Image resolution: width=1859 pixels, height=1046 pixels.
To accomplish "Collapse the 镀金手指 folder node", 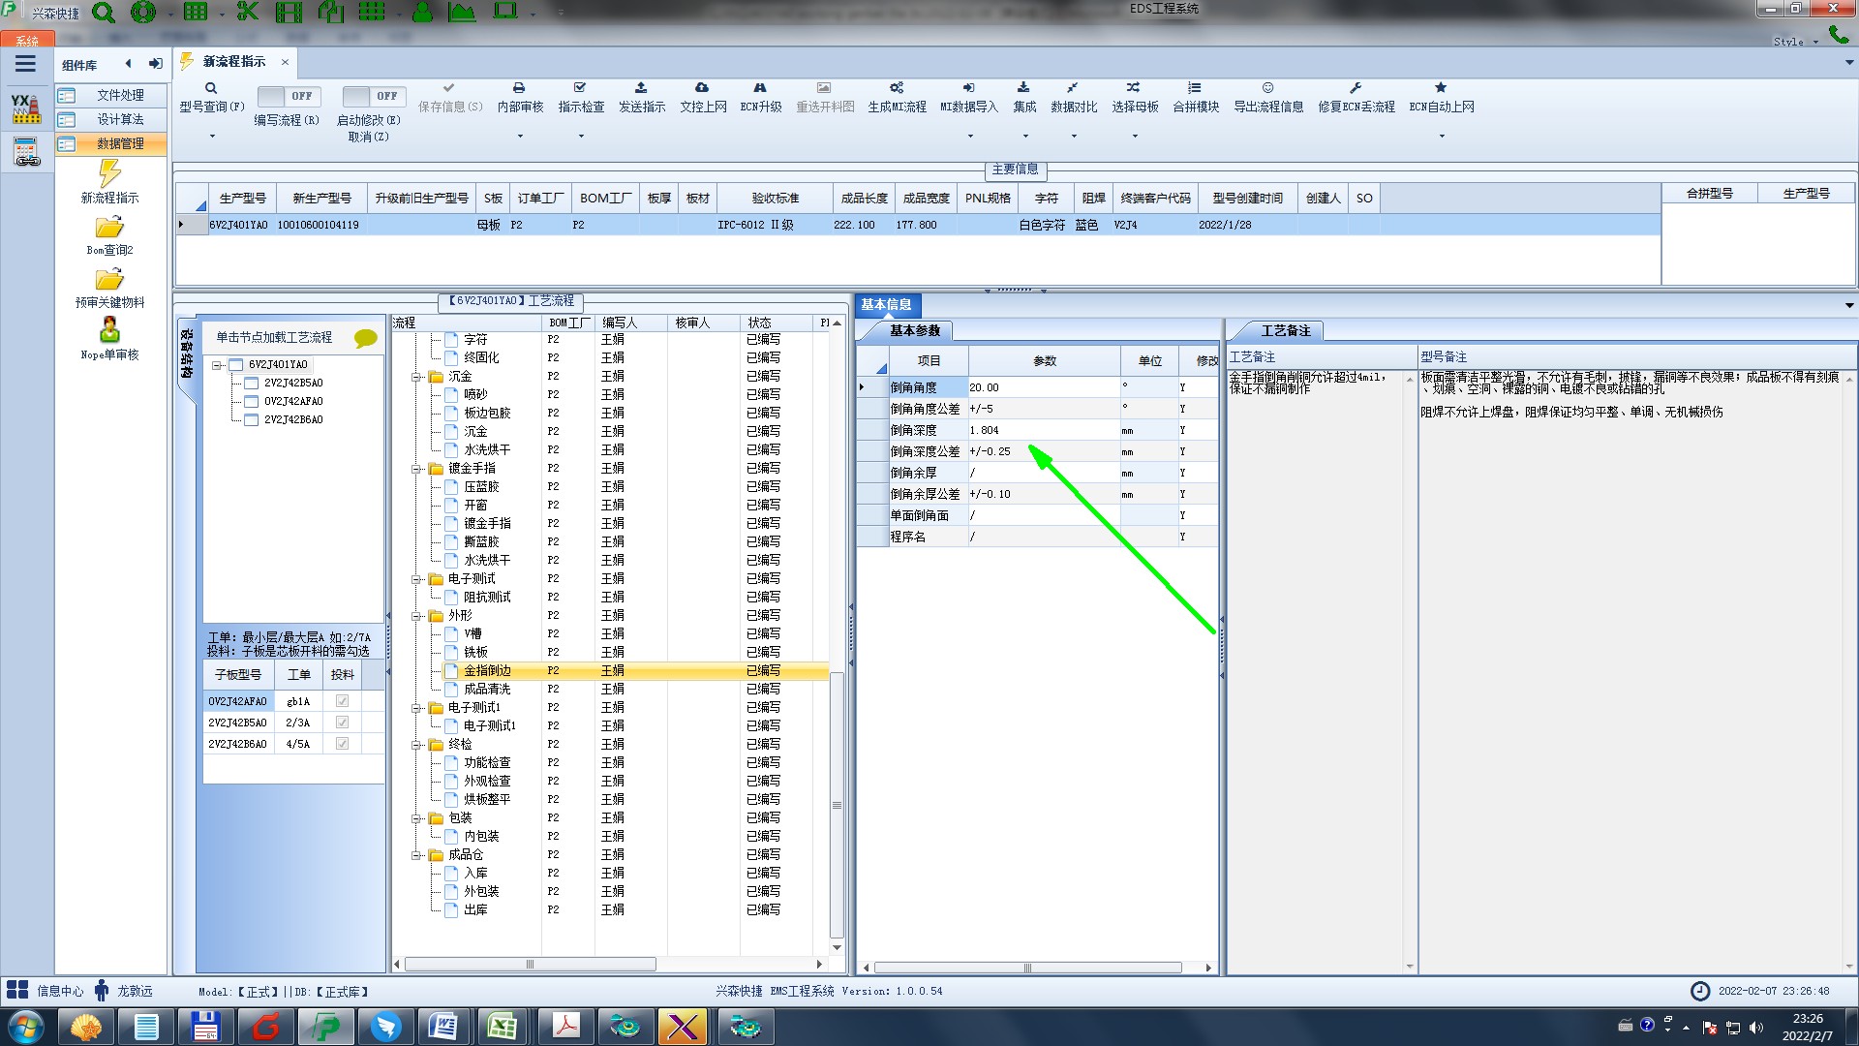I will tap(416, 469).
